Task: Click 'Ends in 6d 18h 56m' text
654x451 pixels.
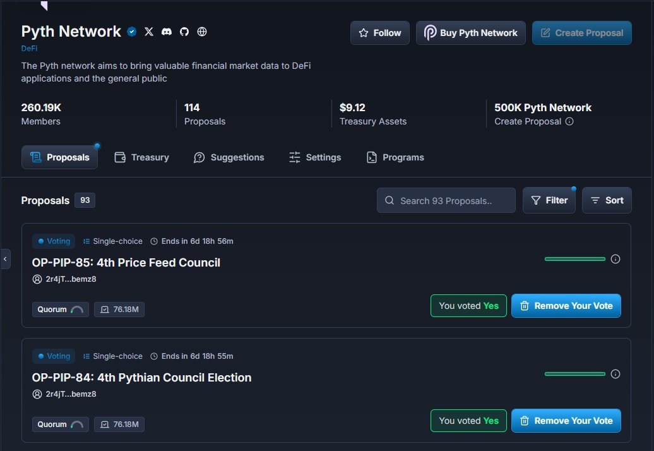Action: 198,241
